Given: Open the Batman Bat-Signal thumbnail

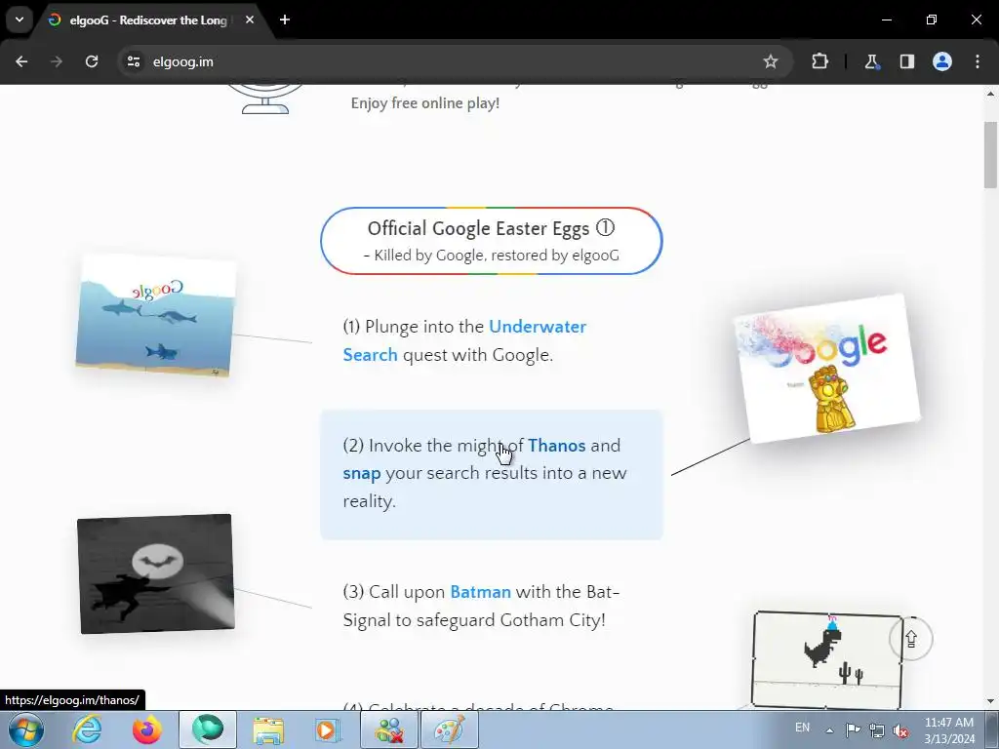Looking at the screenshot, I should coord(156,573).
